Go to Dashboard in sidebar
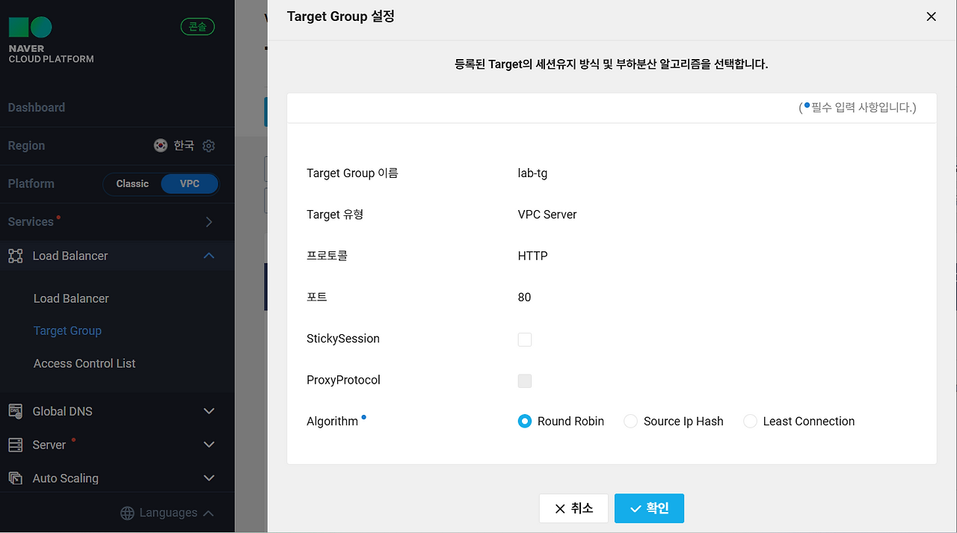 pyautogui.click(x=37, y=108)
